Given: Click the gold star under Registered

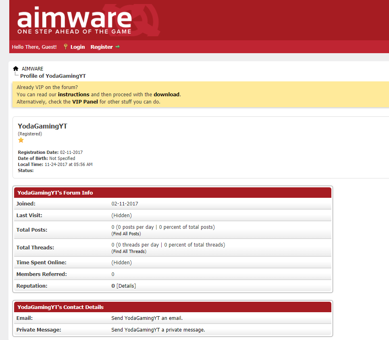Looking at the screenshot, I should 21,140.
